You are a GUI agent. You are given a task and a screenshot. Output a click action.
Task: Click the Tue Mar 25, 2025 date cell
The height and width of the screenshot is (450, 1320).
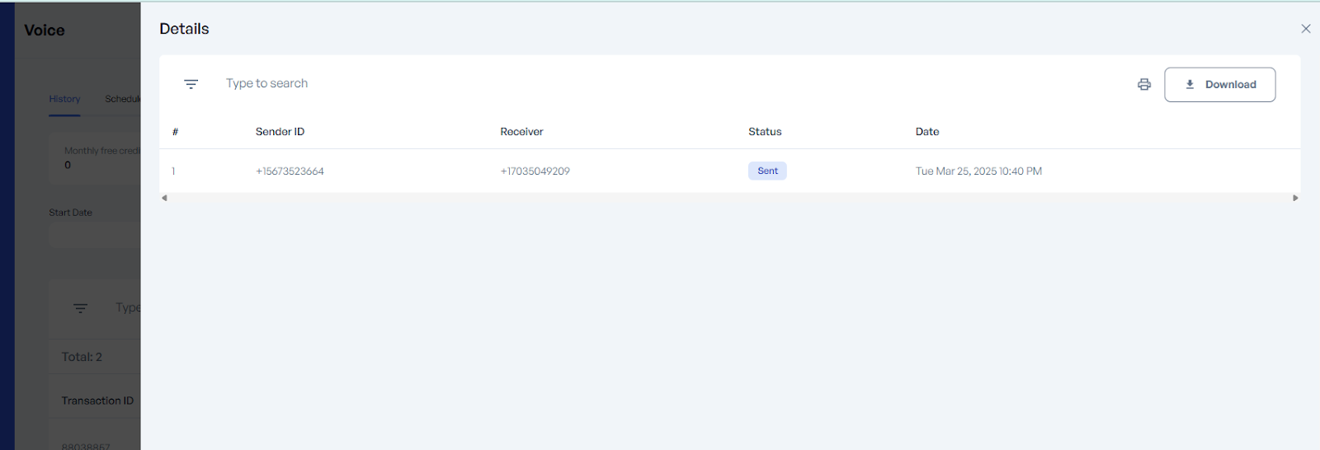pos(978,171)
